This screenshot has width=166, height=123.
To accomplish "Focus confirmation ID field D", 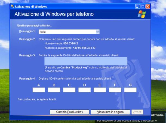I will (84, 90).
